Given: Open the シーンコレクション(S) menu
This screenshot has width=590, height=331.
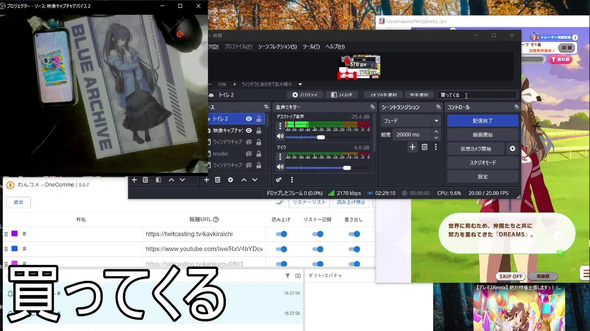Looking at the screenshot, I should 277,46.
